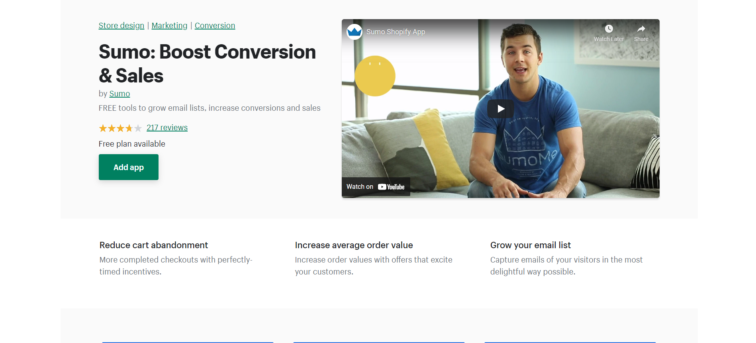Click 'More completed checkouts' description text
The width and height of the screenshot is (756, 343).
point(176,266)
